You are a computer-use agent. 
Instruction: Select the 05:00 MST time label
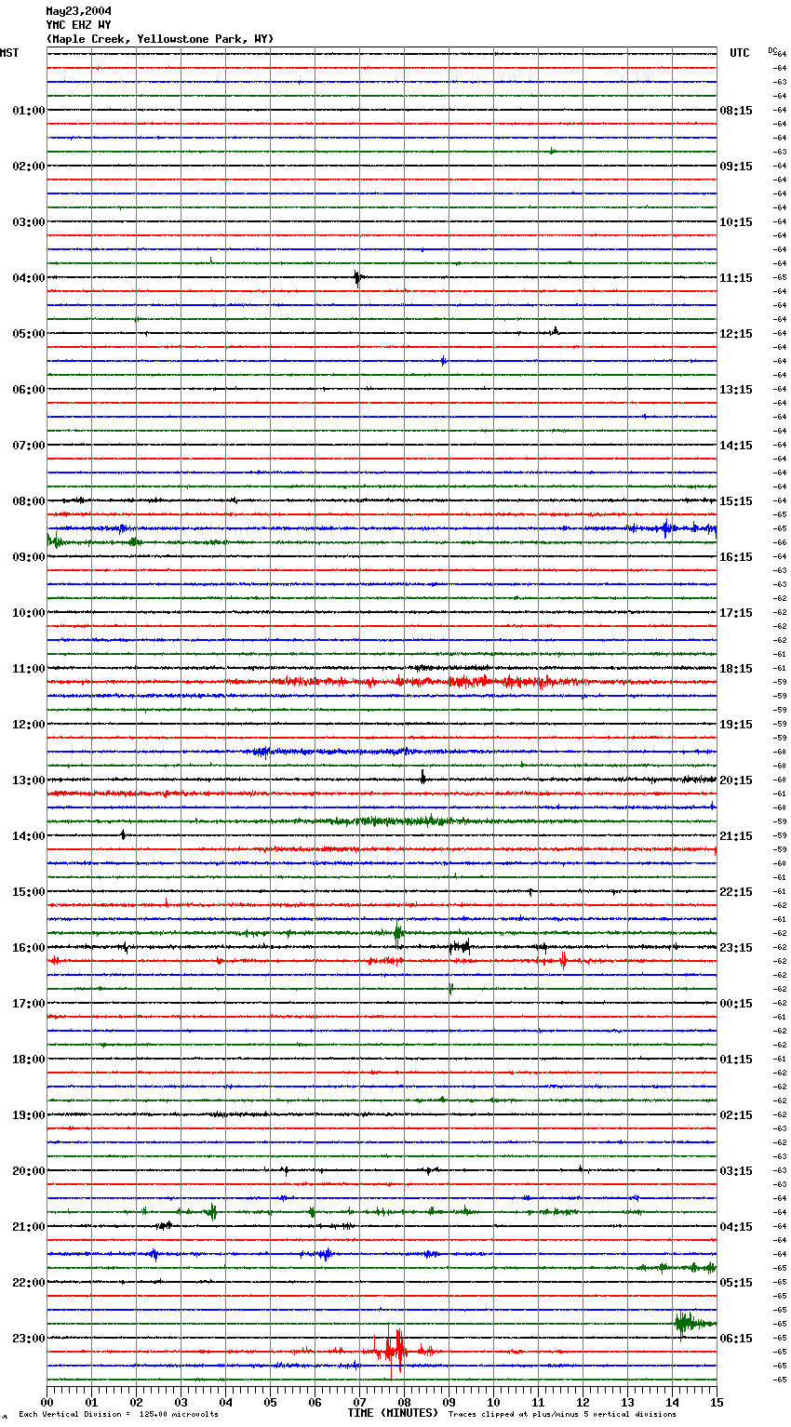pyautogui.click(x=28, y=334)
